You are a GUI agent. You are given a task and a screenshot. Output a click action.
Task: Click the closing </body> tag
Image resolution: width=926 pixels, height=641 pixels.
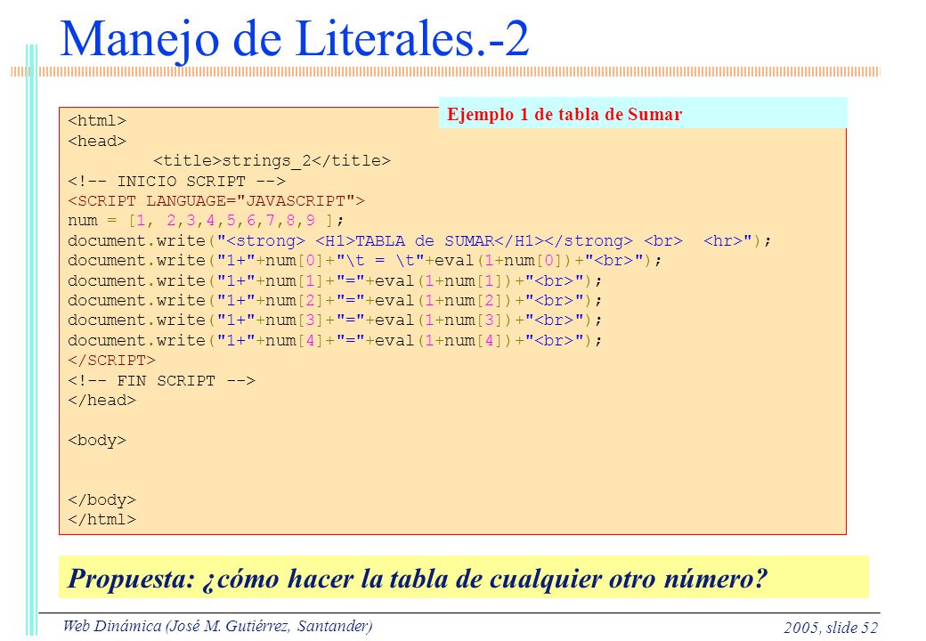click(102, 500)
